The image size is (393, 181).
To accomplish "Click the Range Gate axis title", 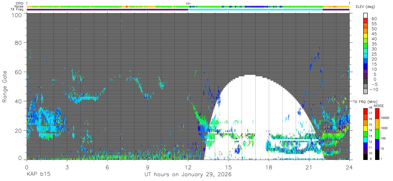I will pos(5,87).
